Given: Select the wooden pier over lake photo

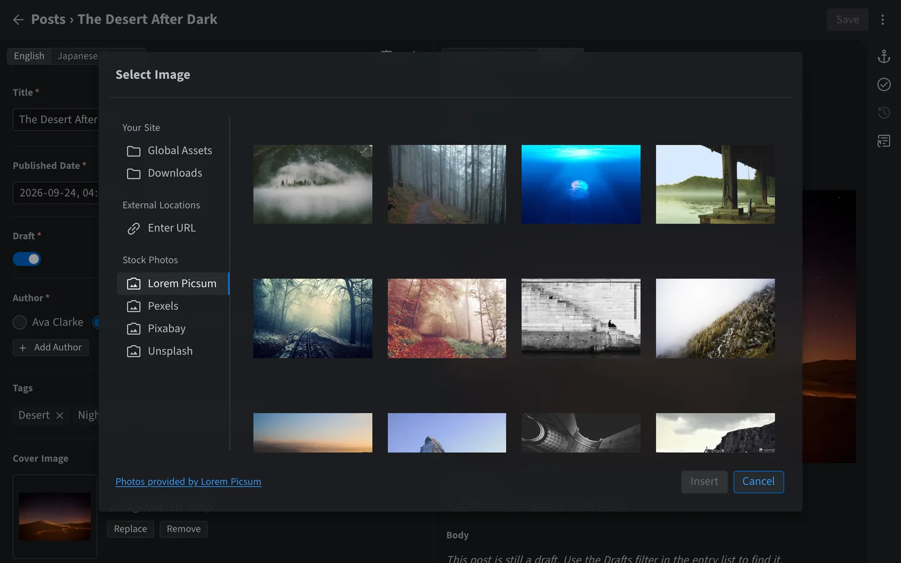Looking at the screenshot, I should [x=715, y=184].
